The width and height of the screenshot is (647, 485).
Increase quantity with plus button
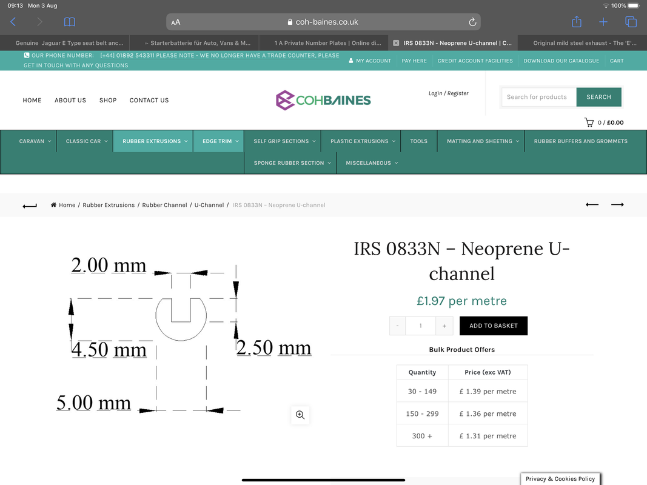444,326
